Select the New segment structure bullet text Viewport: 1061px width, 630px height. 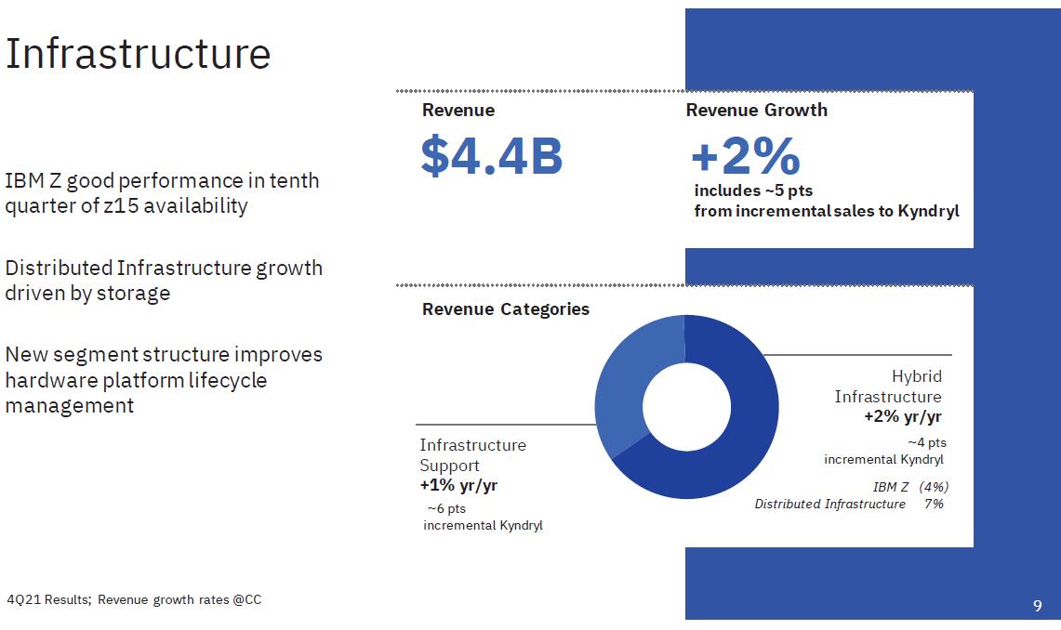point(164,379)
